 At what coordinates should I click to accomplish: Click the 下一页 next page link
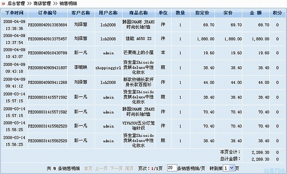(x=116, y=168)
